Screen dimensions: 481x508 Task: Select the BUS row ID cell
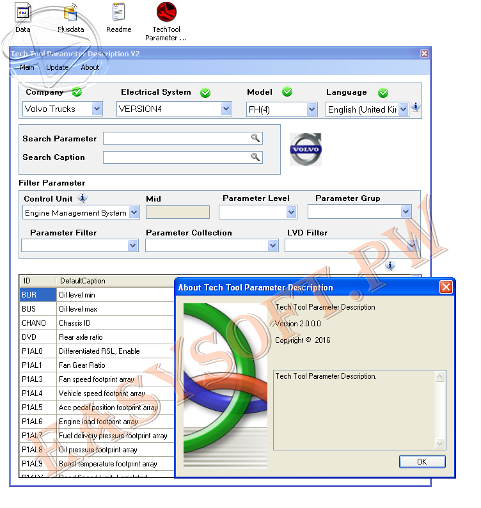tap(38, 309)
